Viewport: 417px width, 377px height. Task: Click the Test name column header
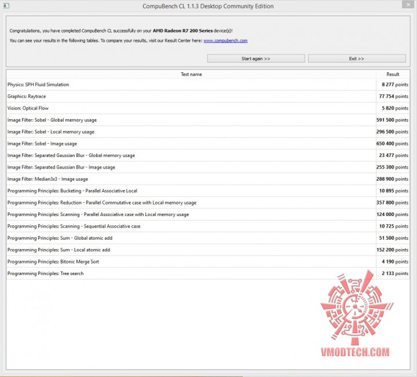pyautogui.click(x=191, y=74)
